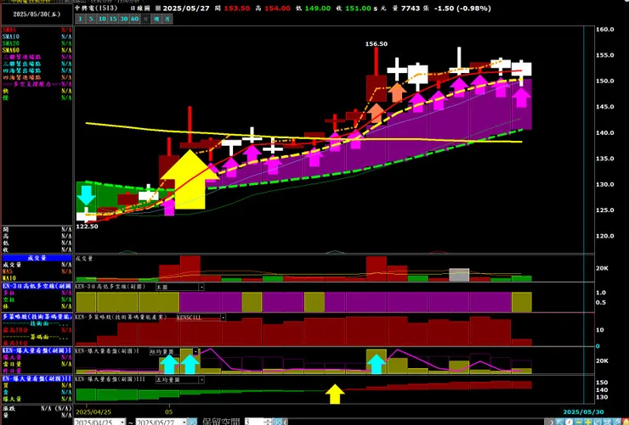Screen dimensions: 629x425
Task: Click the yellow minus icon in bottom toolbar
Action: tap(579, 422)
